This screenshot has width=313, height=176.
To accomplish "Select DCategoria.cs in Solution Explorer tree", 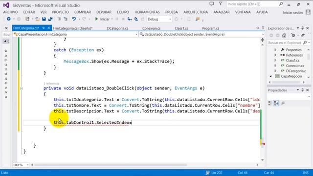I will pyautogui.click(x=296, y=71).
